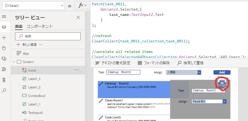Open the Media icon in left rail

click(4, 59)
